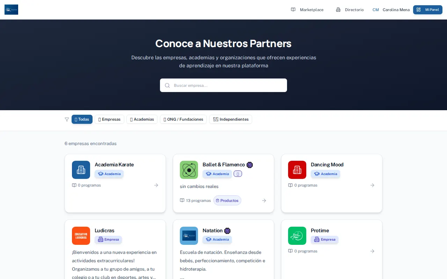447x279 pixels.
Task: Click the Natation logo thumbnail
Action: point(189,236)
